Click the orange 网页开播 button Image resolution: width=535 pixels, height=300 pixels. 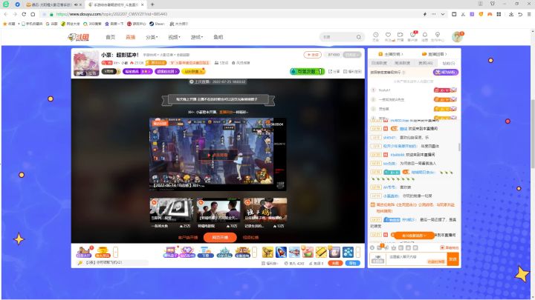[220, 238]
